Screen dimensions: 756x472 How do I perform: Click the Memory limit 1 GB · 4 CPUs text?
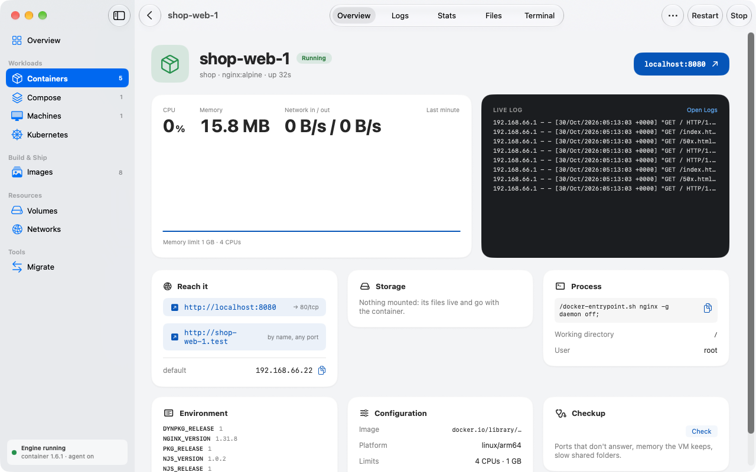point(202,242)
